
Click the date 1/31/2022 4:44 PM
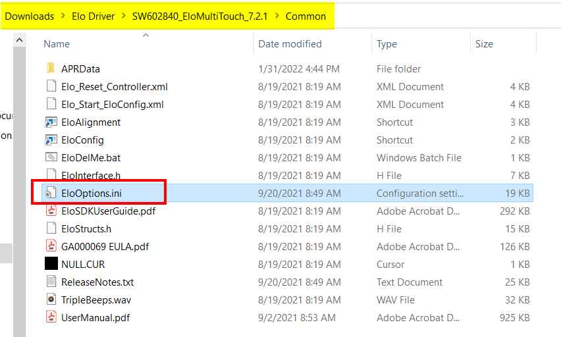tap(299, 68)
